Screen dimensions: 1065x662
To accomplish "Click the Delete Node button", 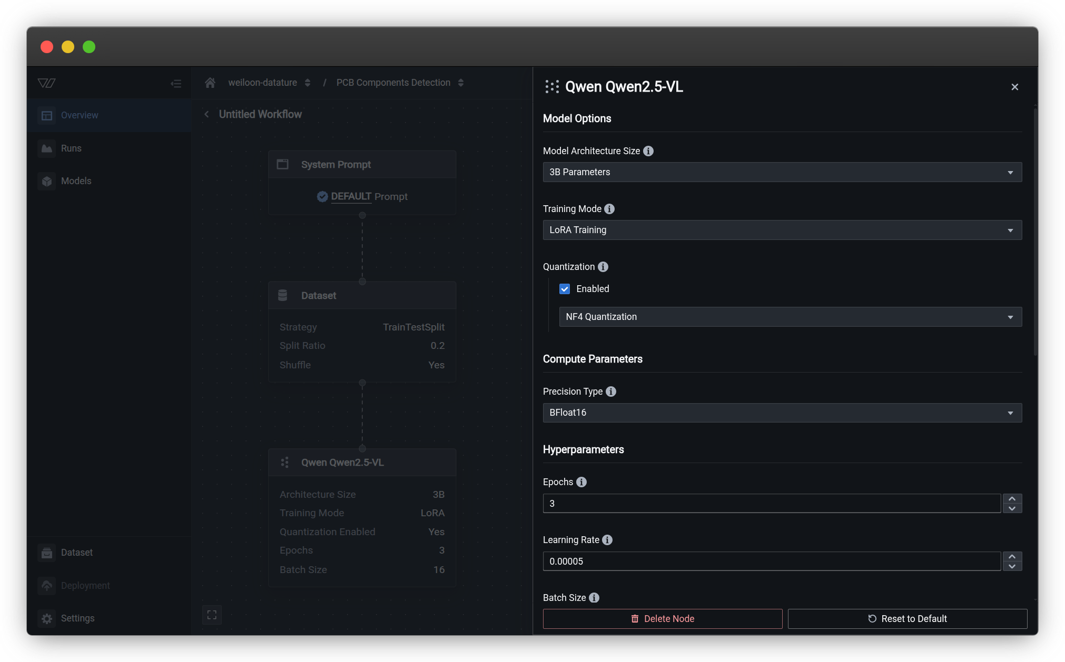I will [x=663, y=619].
